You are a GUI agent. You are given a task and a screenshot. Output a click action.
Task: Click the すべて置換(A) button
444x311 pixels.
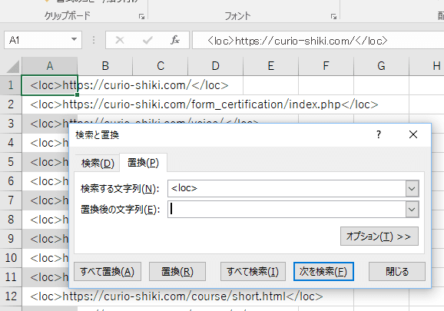(x=108, y=272)
